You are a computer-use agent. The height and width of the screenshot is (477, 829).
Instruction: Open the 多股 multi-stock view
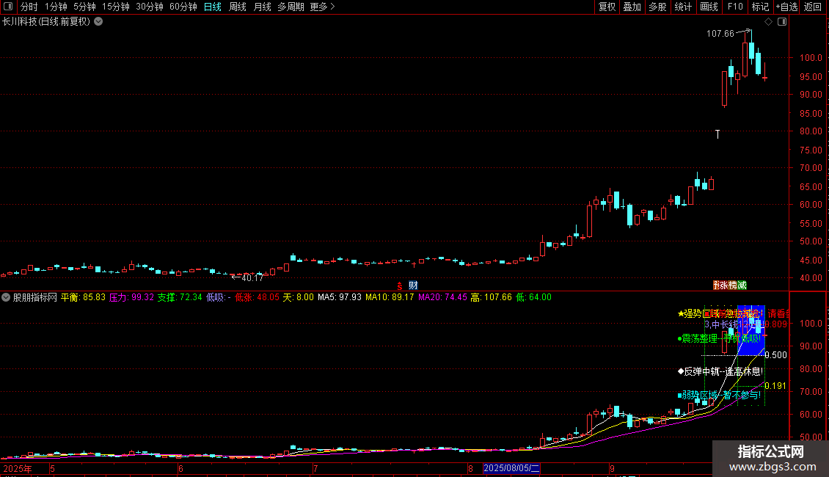(657, 7)
